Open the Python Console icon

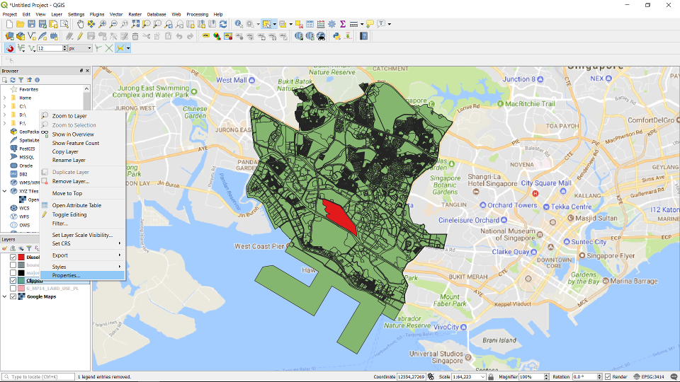pos(336,36)
